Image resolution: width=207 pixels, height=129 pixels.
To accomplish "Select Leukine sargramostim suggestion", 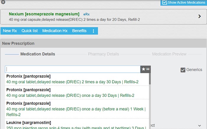I will 75,125.
